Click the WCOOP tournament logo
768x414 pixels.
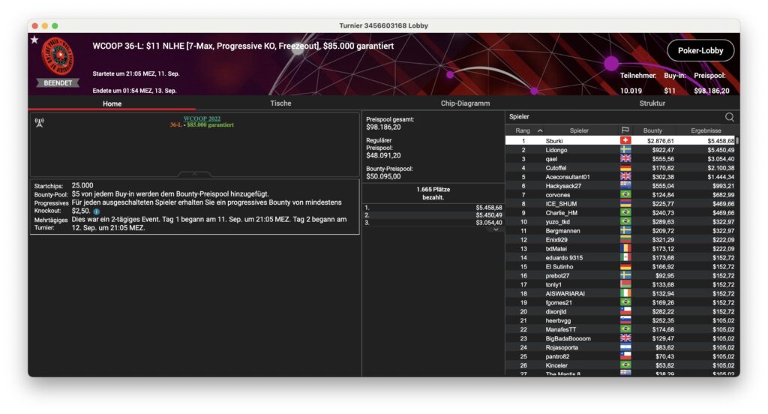[58, 55]
